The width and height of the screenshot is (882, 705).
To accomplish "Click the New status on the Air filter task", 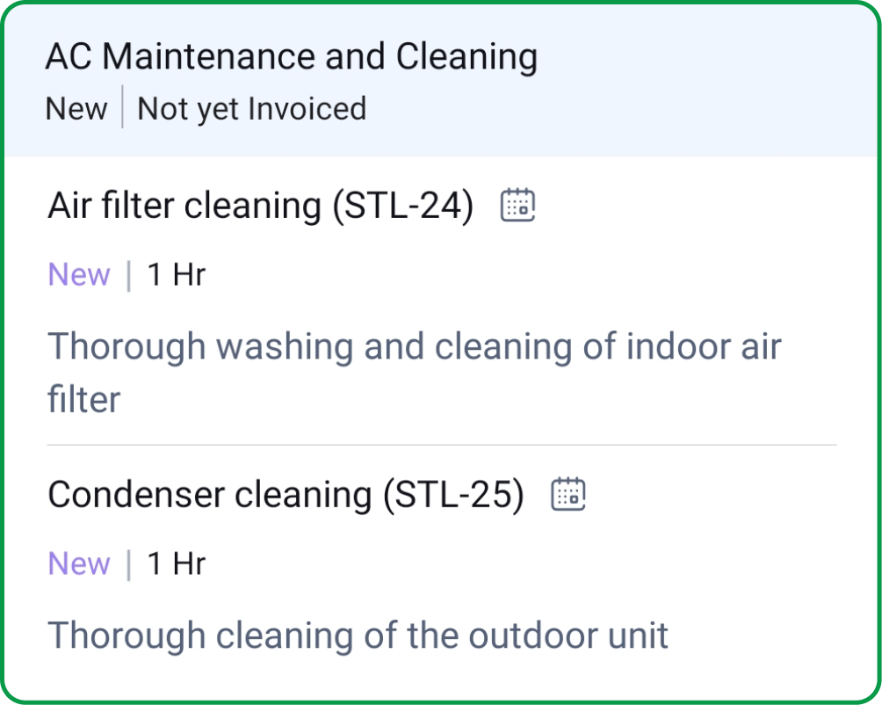I will coord(79,273).
